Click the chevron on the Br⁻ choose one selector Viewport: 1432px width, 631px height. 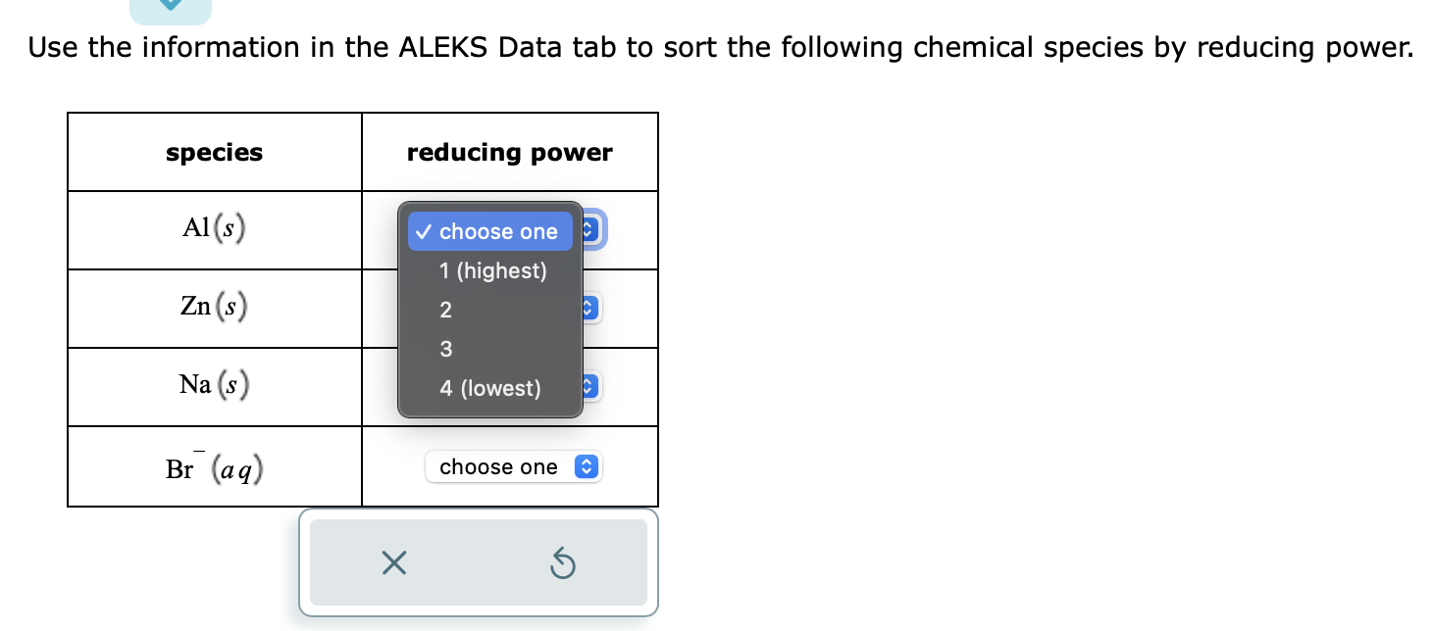pyautogui.click(x=586, y=467)
